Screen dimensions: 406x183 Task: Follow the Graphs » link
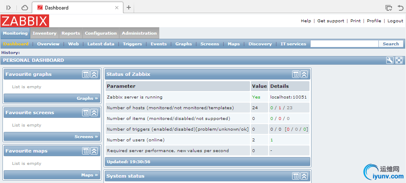(87, 98)
